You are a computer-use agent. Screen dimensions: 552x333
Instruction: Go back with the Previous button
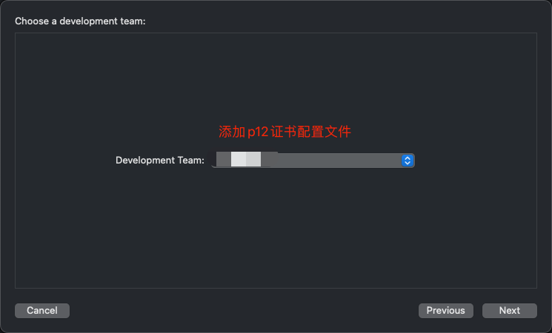coord(446,311)
